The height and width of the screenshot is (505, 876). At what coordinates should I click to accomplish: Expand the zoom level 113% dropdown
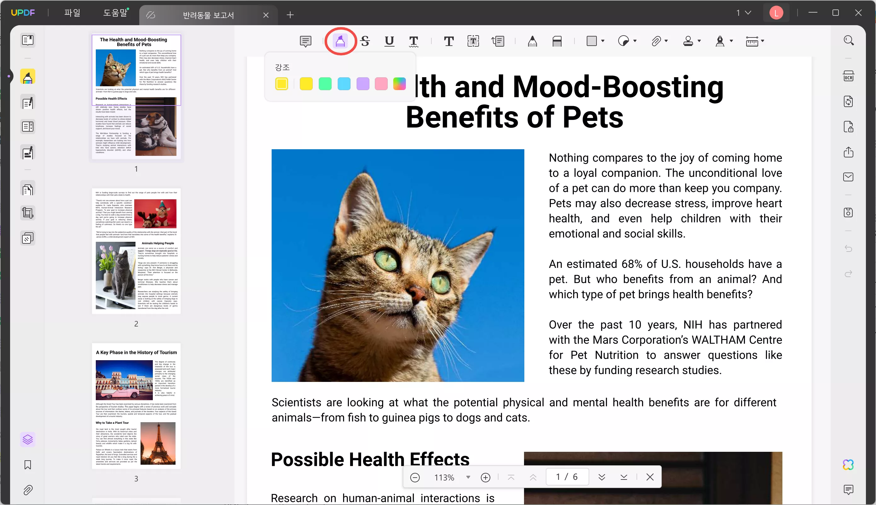(468, 477)
